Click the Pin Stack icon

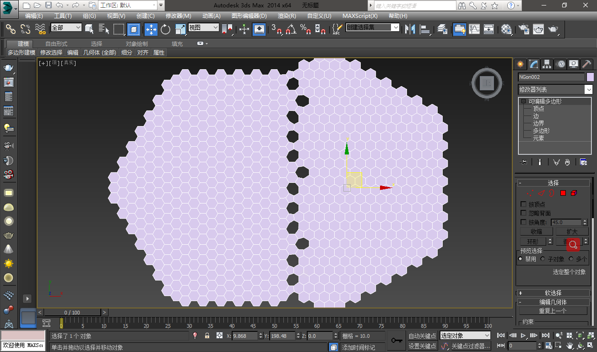point(524,162)
